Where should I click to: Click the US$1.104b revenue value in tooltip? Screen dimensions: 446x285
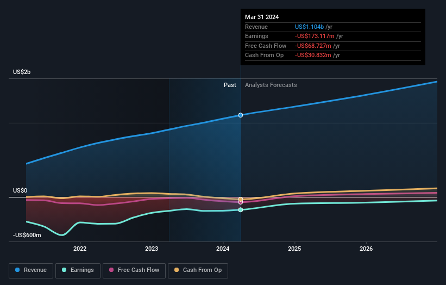[309, 27]
